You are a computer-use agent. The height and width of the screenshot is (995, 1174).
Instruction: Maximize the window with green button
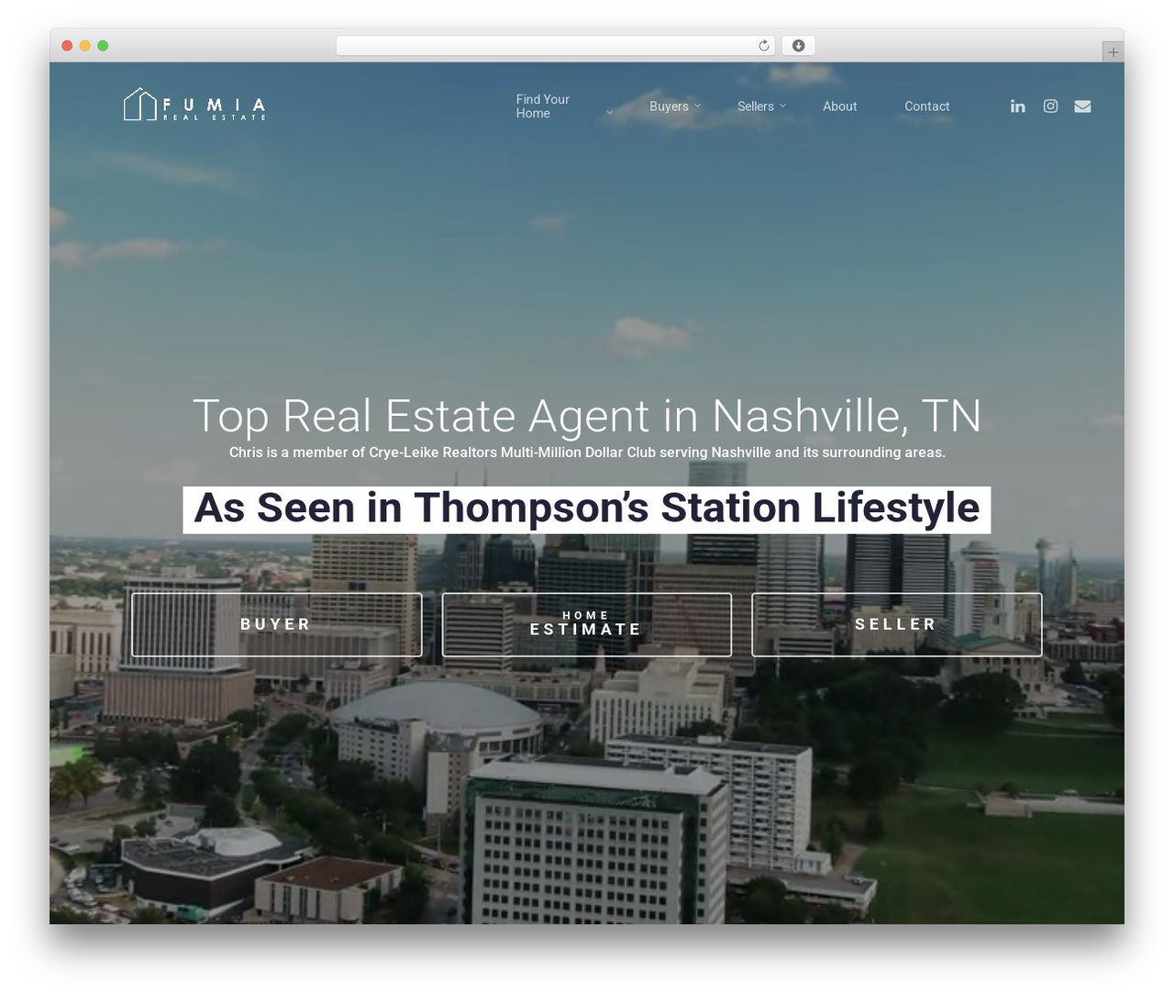click(x=103, y=46)
